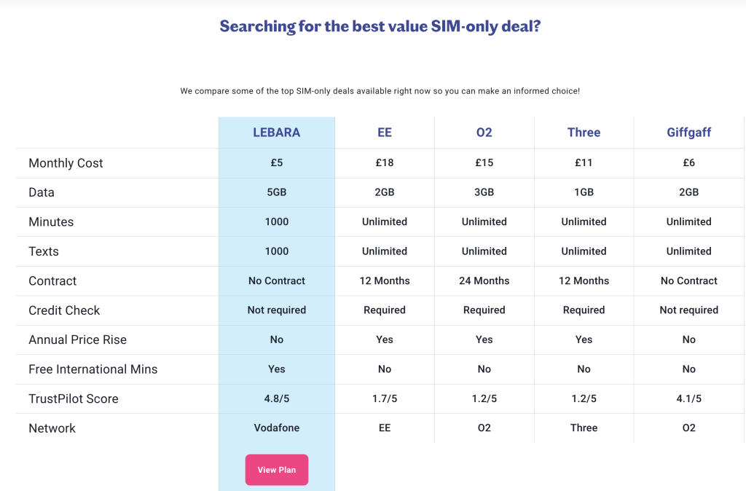This screenshot has width=746, height=491.
Task: Click EE's £18 monthly cost cell
Action: pos(385,163)
